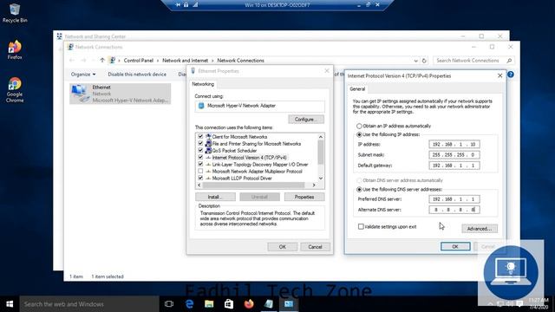
Task: Click the Forward navigation arrow
Action: pos(83,61)
